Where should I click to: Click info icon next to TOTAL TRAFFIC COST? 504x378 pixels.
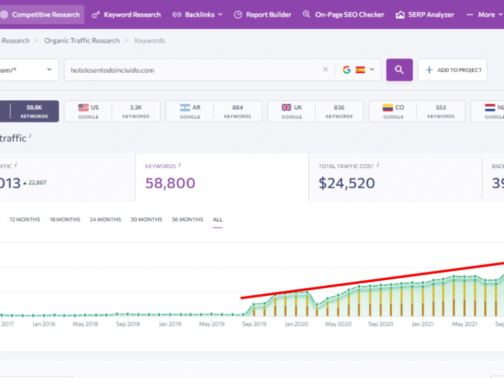pos(378,165)
